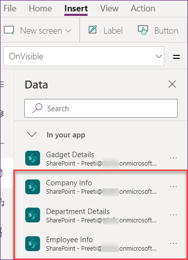Click the New screen button

(x=38, y=31)
